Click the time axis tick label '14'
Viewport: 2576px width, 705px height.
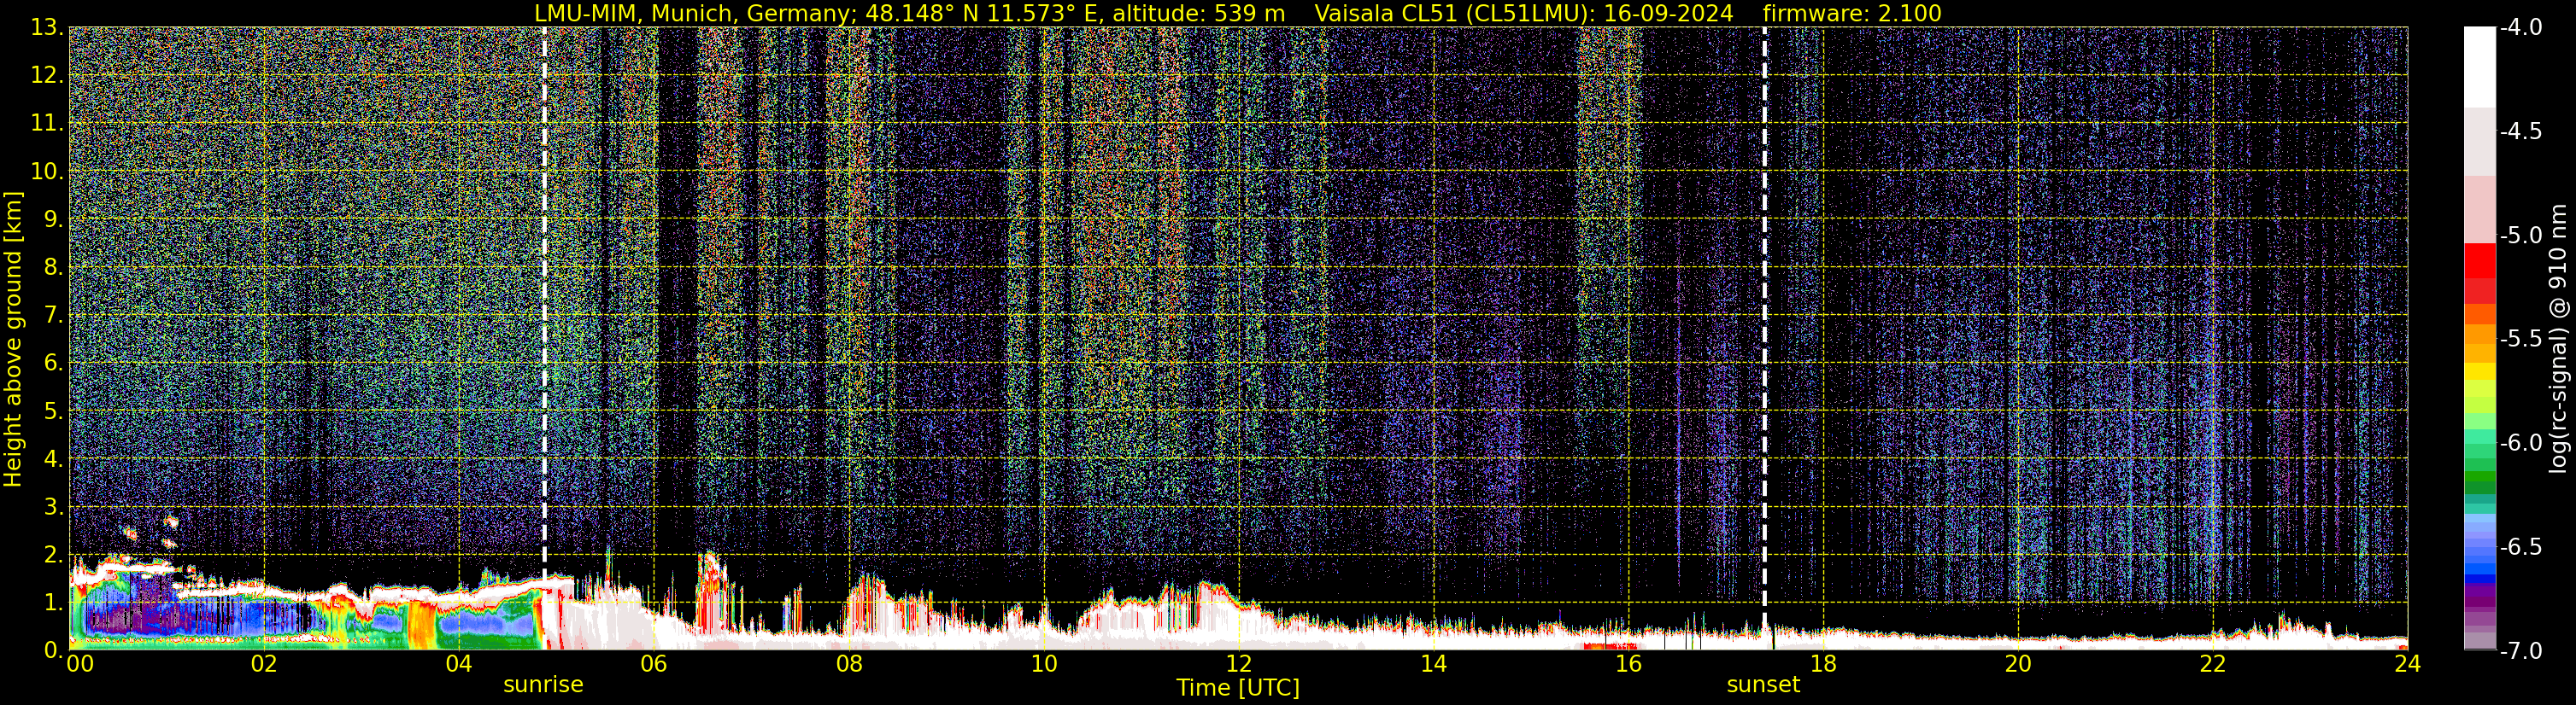(1433, 665)
